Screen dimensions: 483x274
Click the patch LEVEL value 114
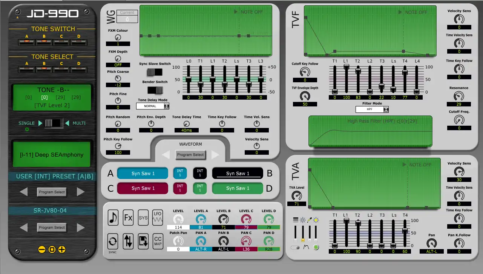coord(178,227)
